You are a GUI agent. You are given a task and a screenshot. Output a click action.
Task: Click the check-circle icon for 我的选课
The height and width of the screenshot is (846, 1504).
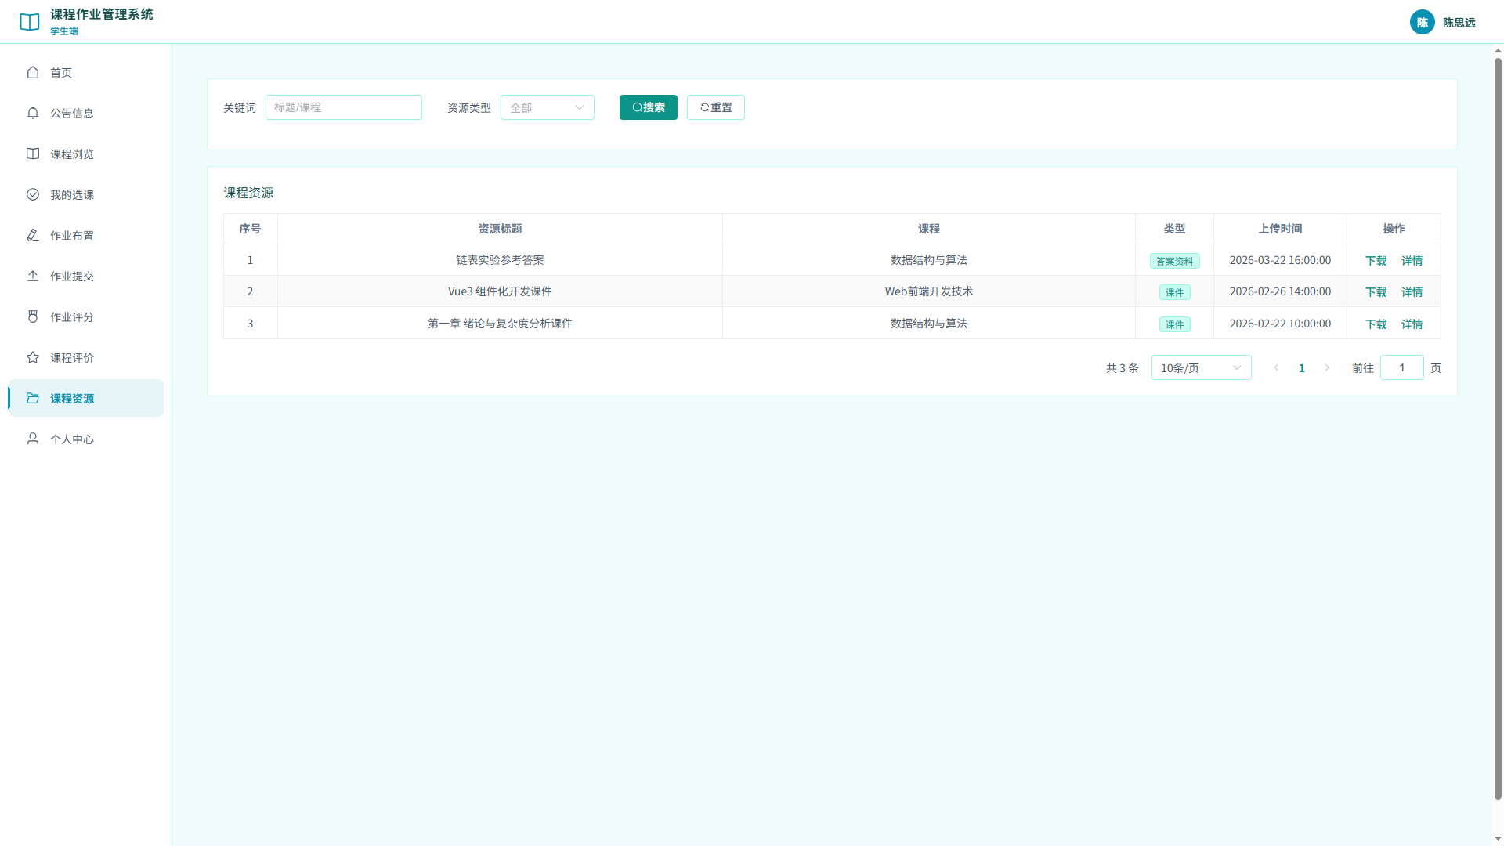[33, 194]
